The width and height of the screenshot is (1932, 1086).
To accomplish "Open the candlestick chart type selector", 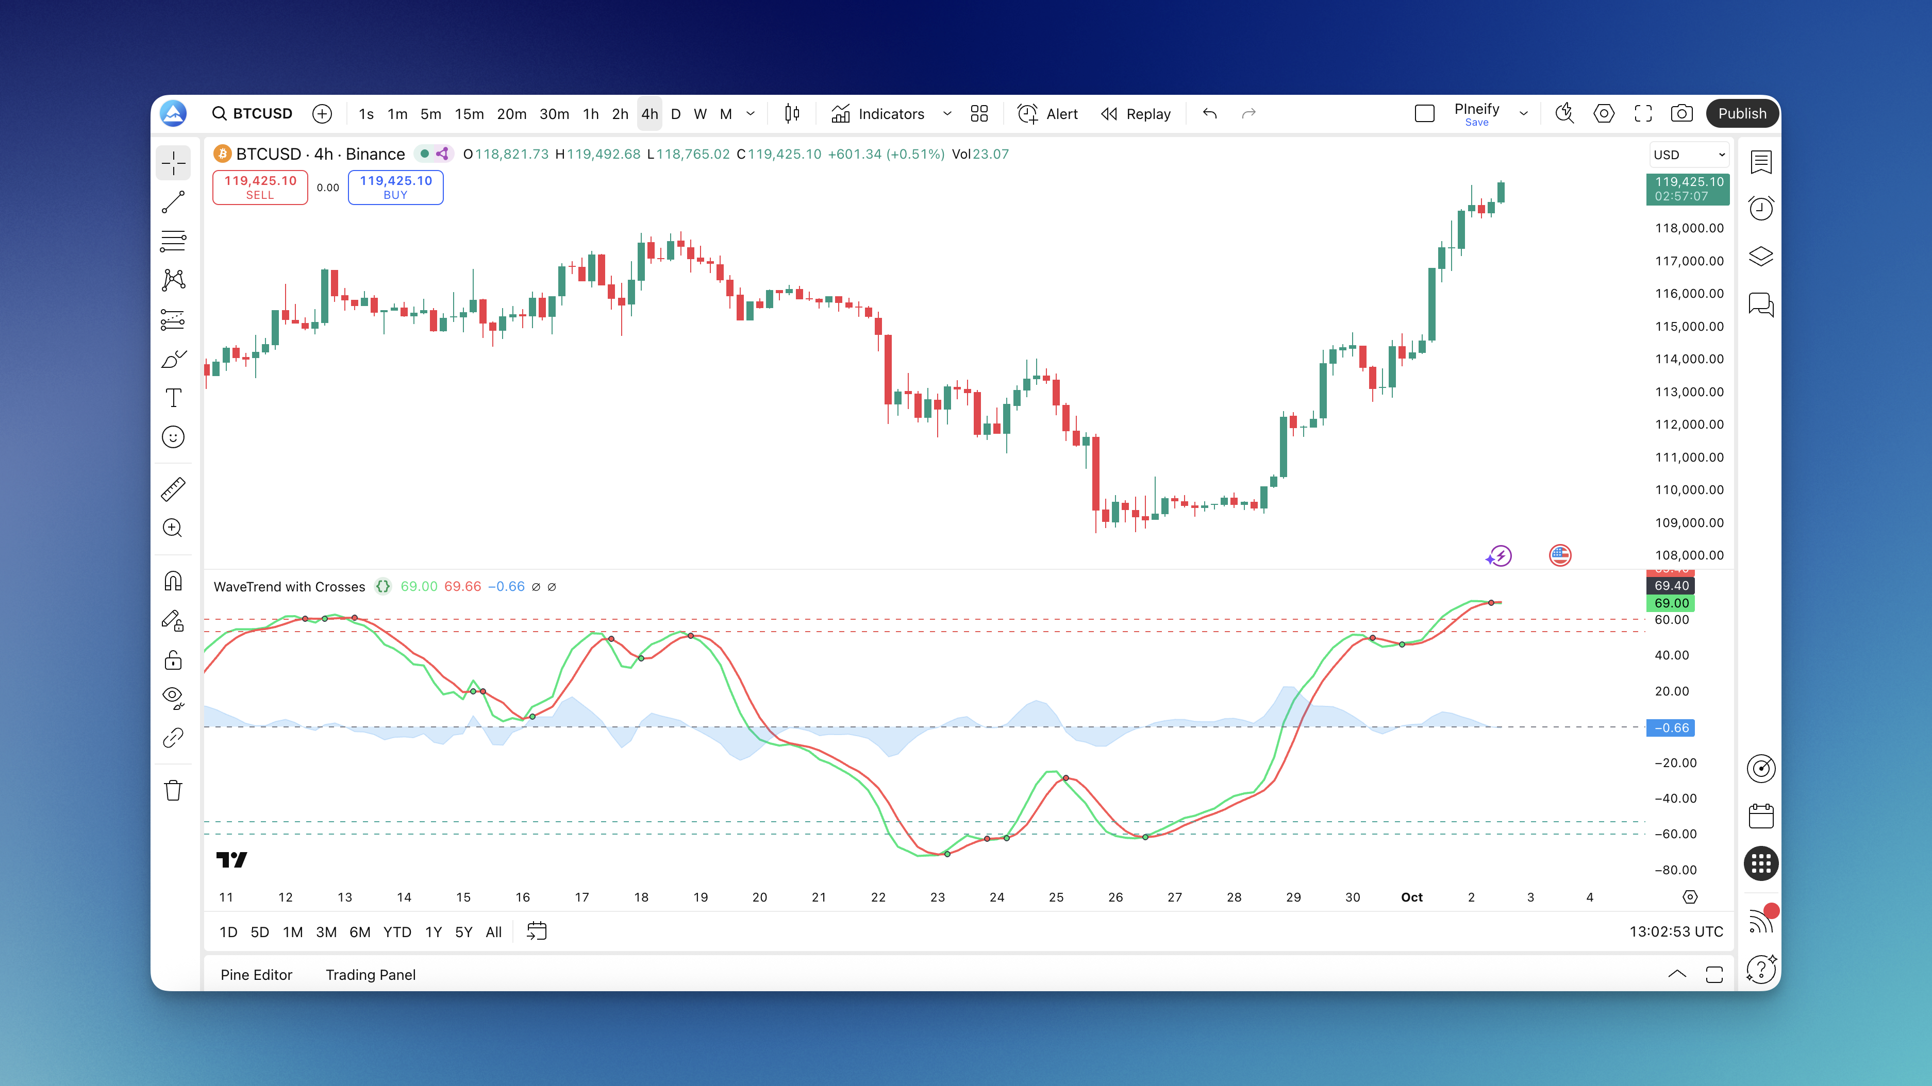I will tap(792, 114).
